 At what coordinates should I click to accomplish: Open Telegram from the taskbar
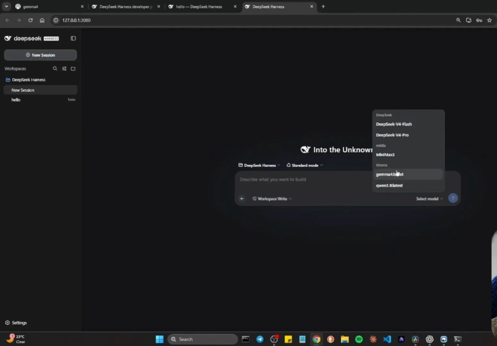point(260,339)
